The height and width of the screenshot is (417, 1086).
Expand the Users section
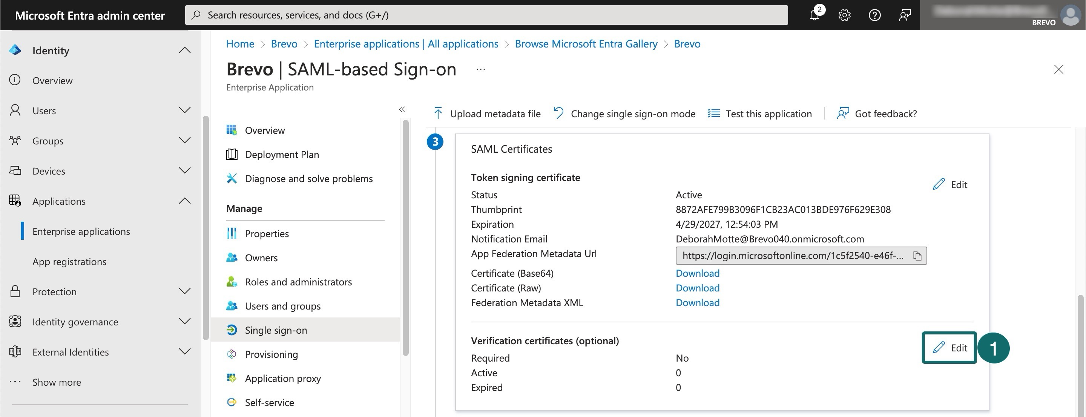pos(185,110)
